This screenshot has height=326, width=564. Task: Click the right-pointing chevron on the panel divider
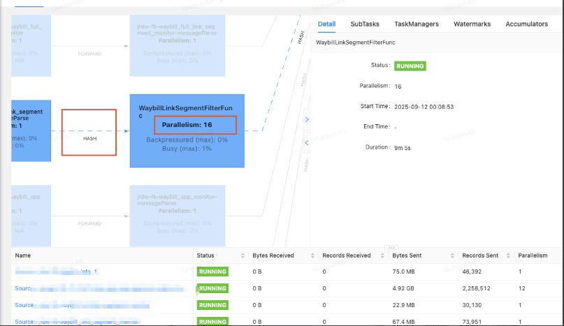click(306, 119)
